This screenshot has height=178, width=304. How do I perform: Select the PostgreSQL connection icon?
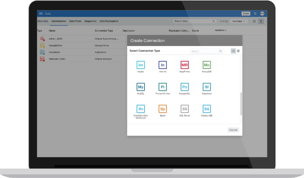tap(184, 87)
